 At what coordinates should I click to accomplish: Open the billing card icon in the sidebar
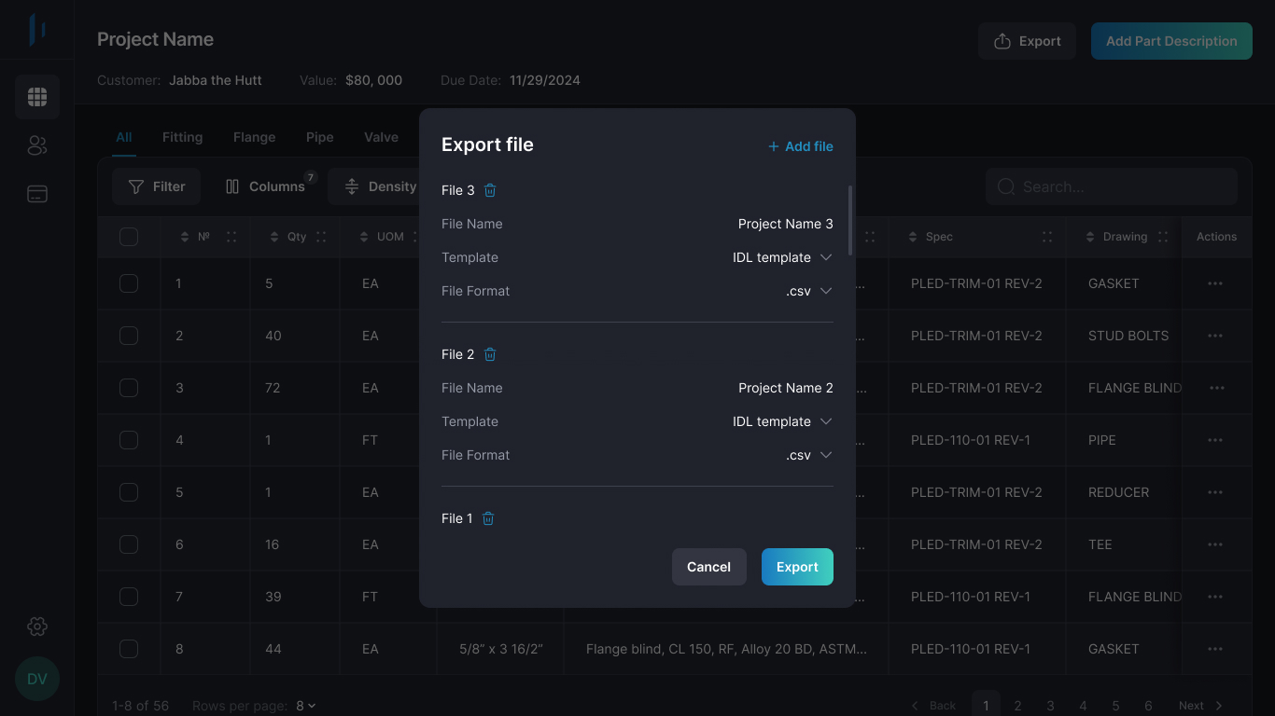tap(36, 194)
